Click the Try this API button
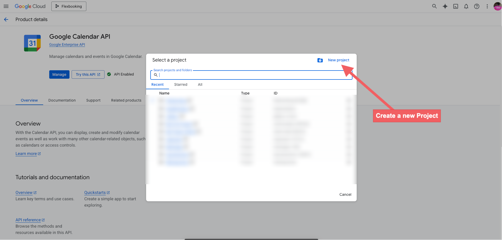Viewport: 502px width, 240px height. point(88,74)
